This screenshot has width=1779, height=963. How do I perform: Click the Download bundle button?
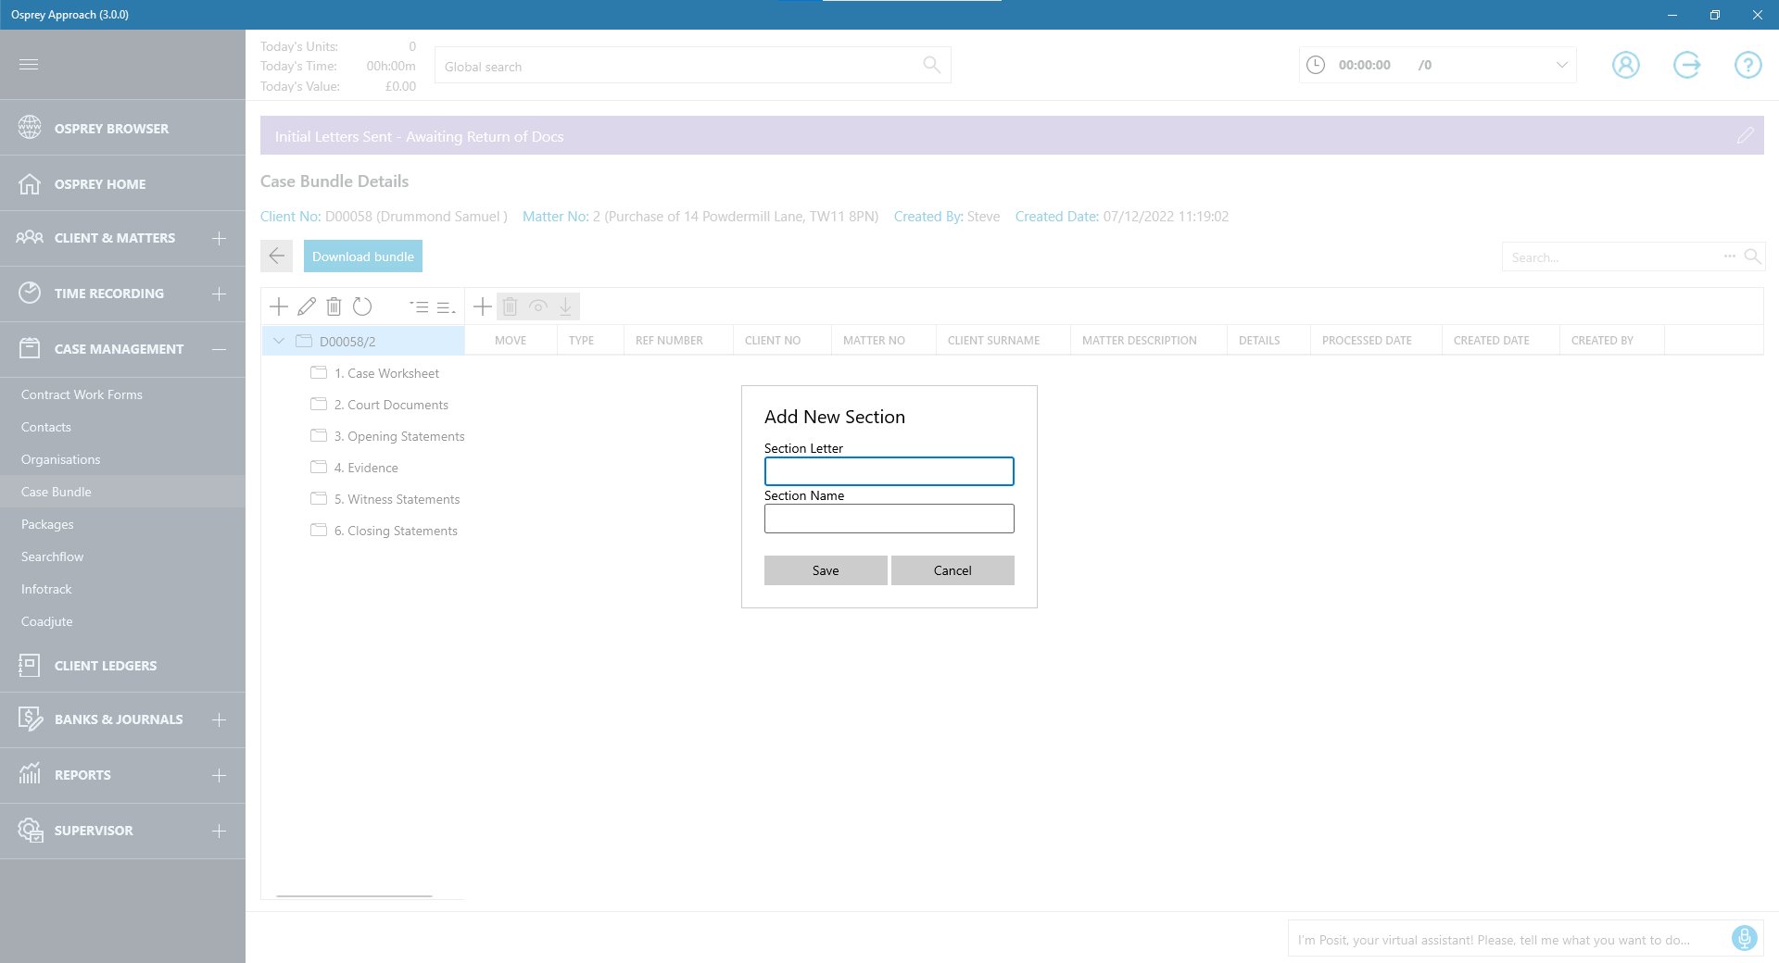coord(362,256)
